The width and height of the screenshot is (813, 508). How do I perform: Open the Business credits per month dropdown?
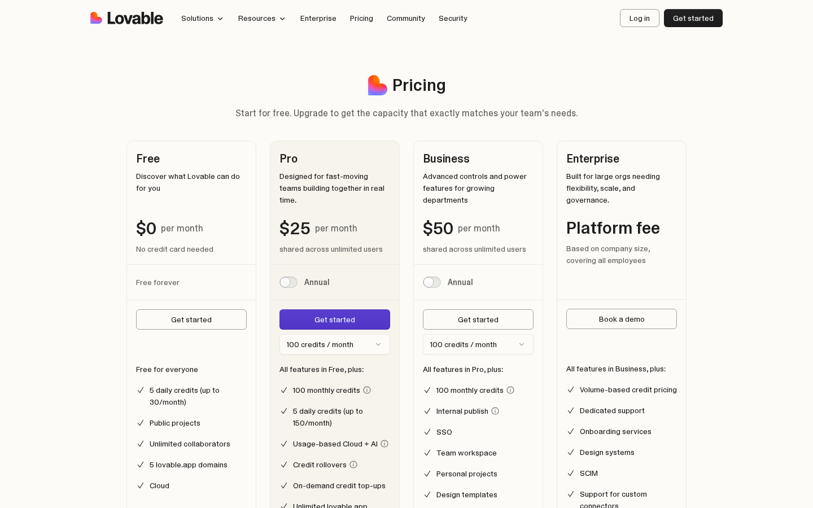[478, 344]
